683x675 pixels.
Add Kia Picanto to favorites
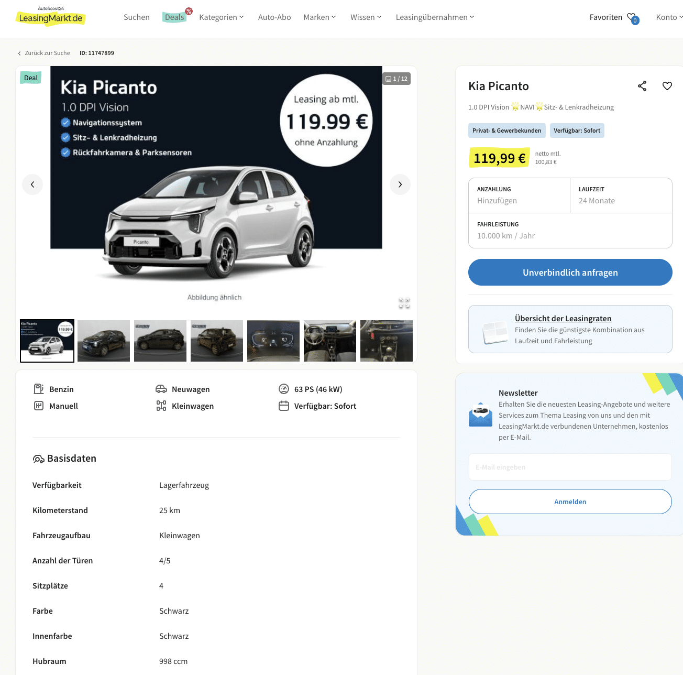tap(667, 86)
